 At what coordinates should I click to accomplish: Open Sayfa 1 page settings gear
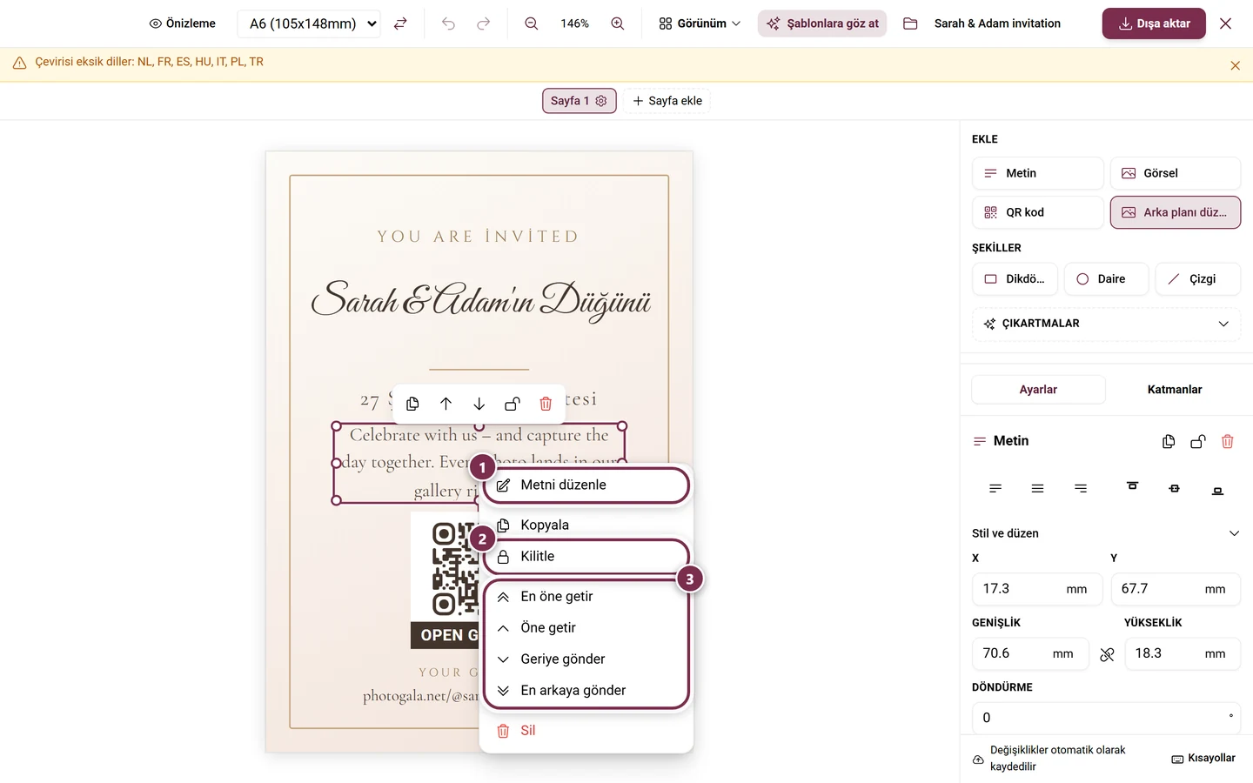tap(601, 101)
